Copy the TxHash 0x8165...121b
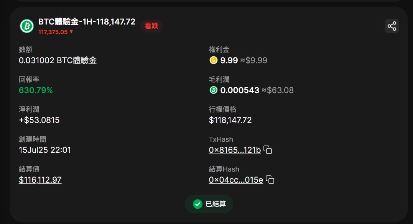The height and width of the screenshot is (224, 413). pyautogui.click(x=268, y=150)
